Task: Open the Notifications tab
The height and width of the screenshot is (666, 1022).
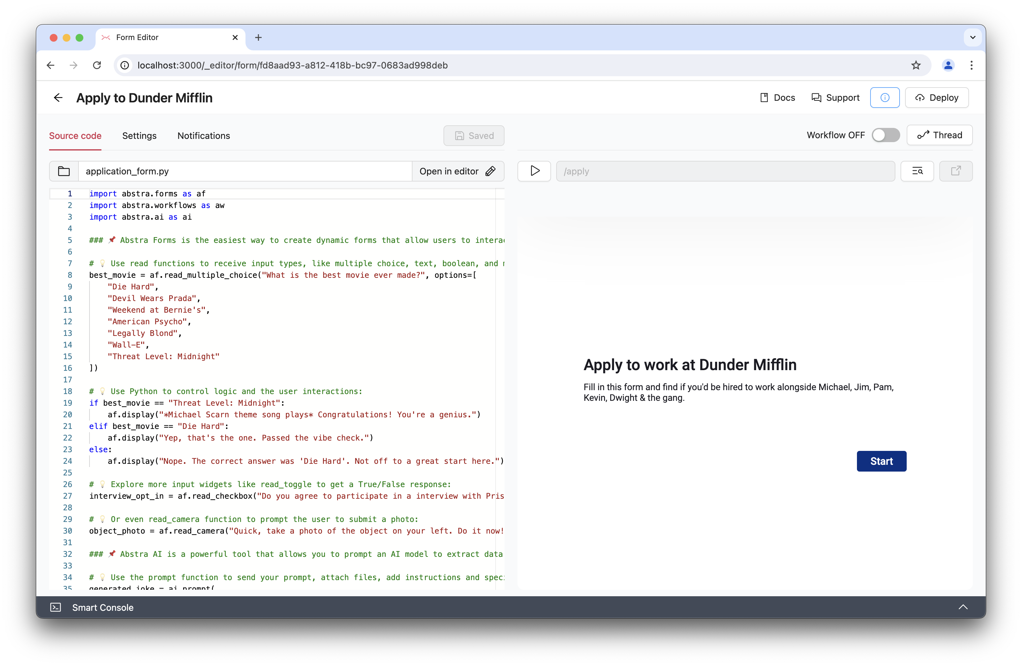Action: pyautogui.click(x=203, y=136)
